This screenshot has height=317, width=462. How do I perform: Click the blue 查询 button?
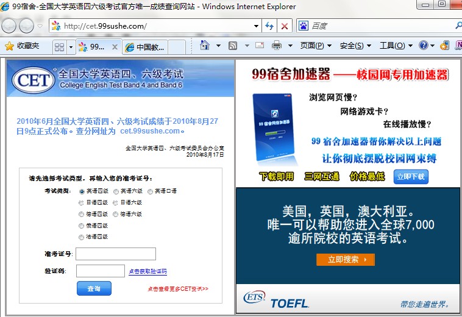(x=94, y=288)
